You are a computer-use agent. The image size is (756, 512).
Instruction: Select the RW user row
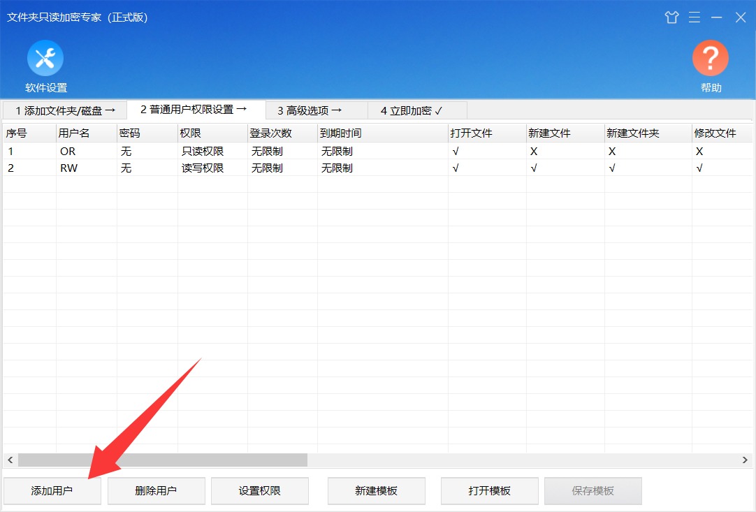click(377, 168)
